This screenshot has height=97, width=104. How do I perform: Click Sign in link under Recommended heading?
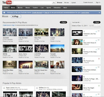[14, 25]
